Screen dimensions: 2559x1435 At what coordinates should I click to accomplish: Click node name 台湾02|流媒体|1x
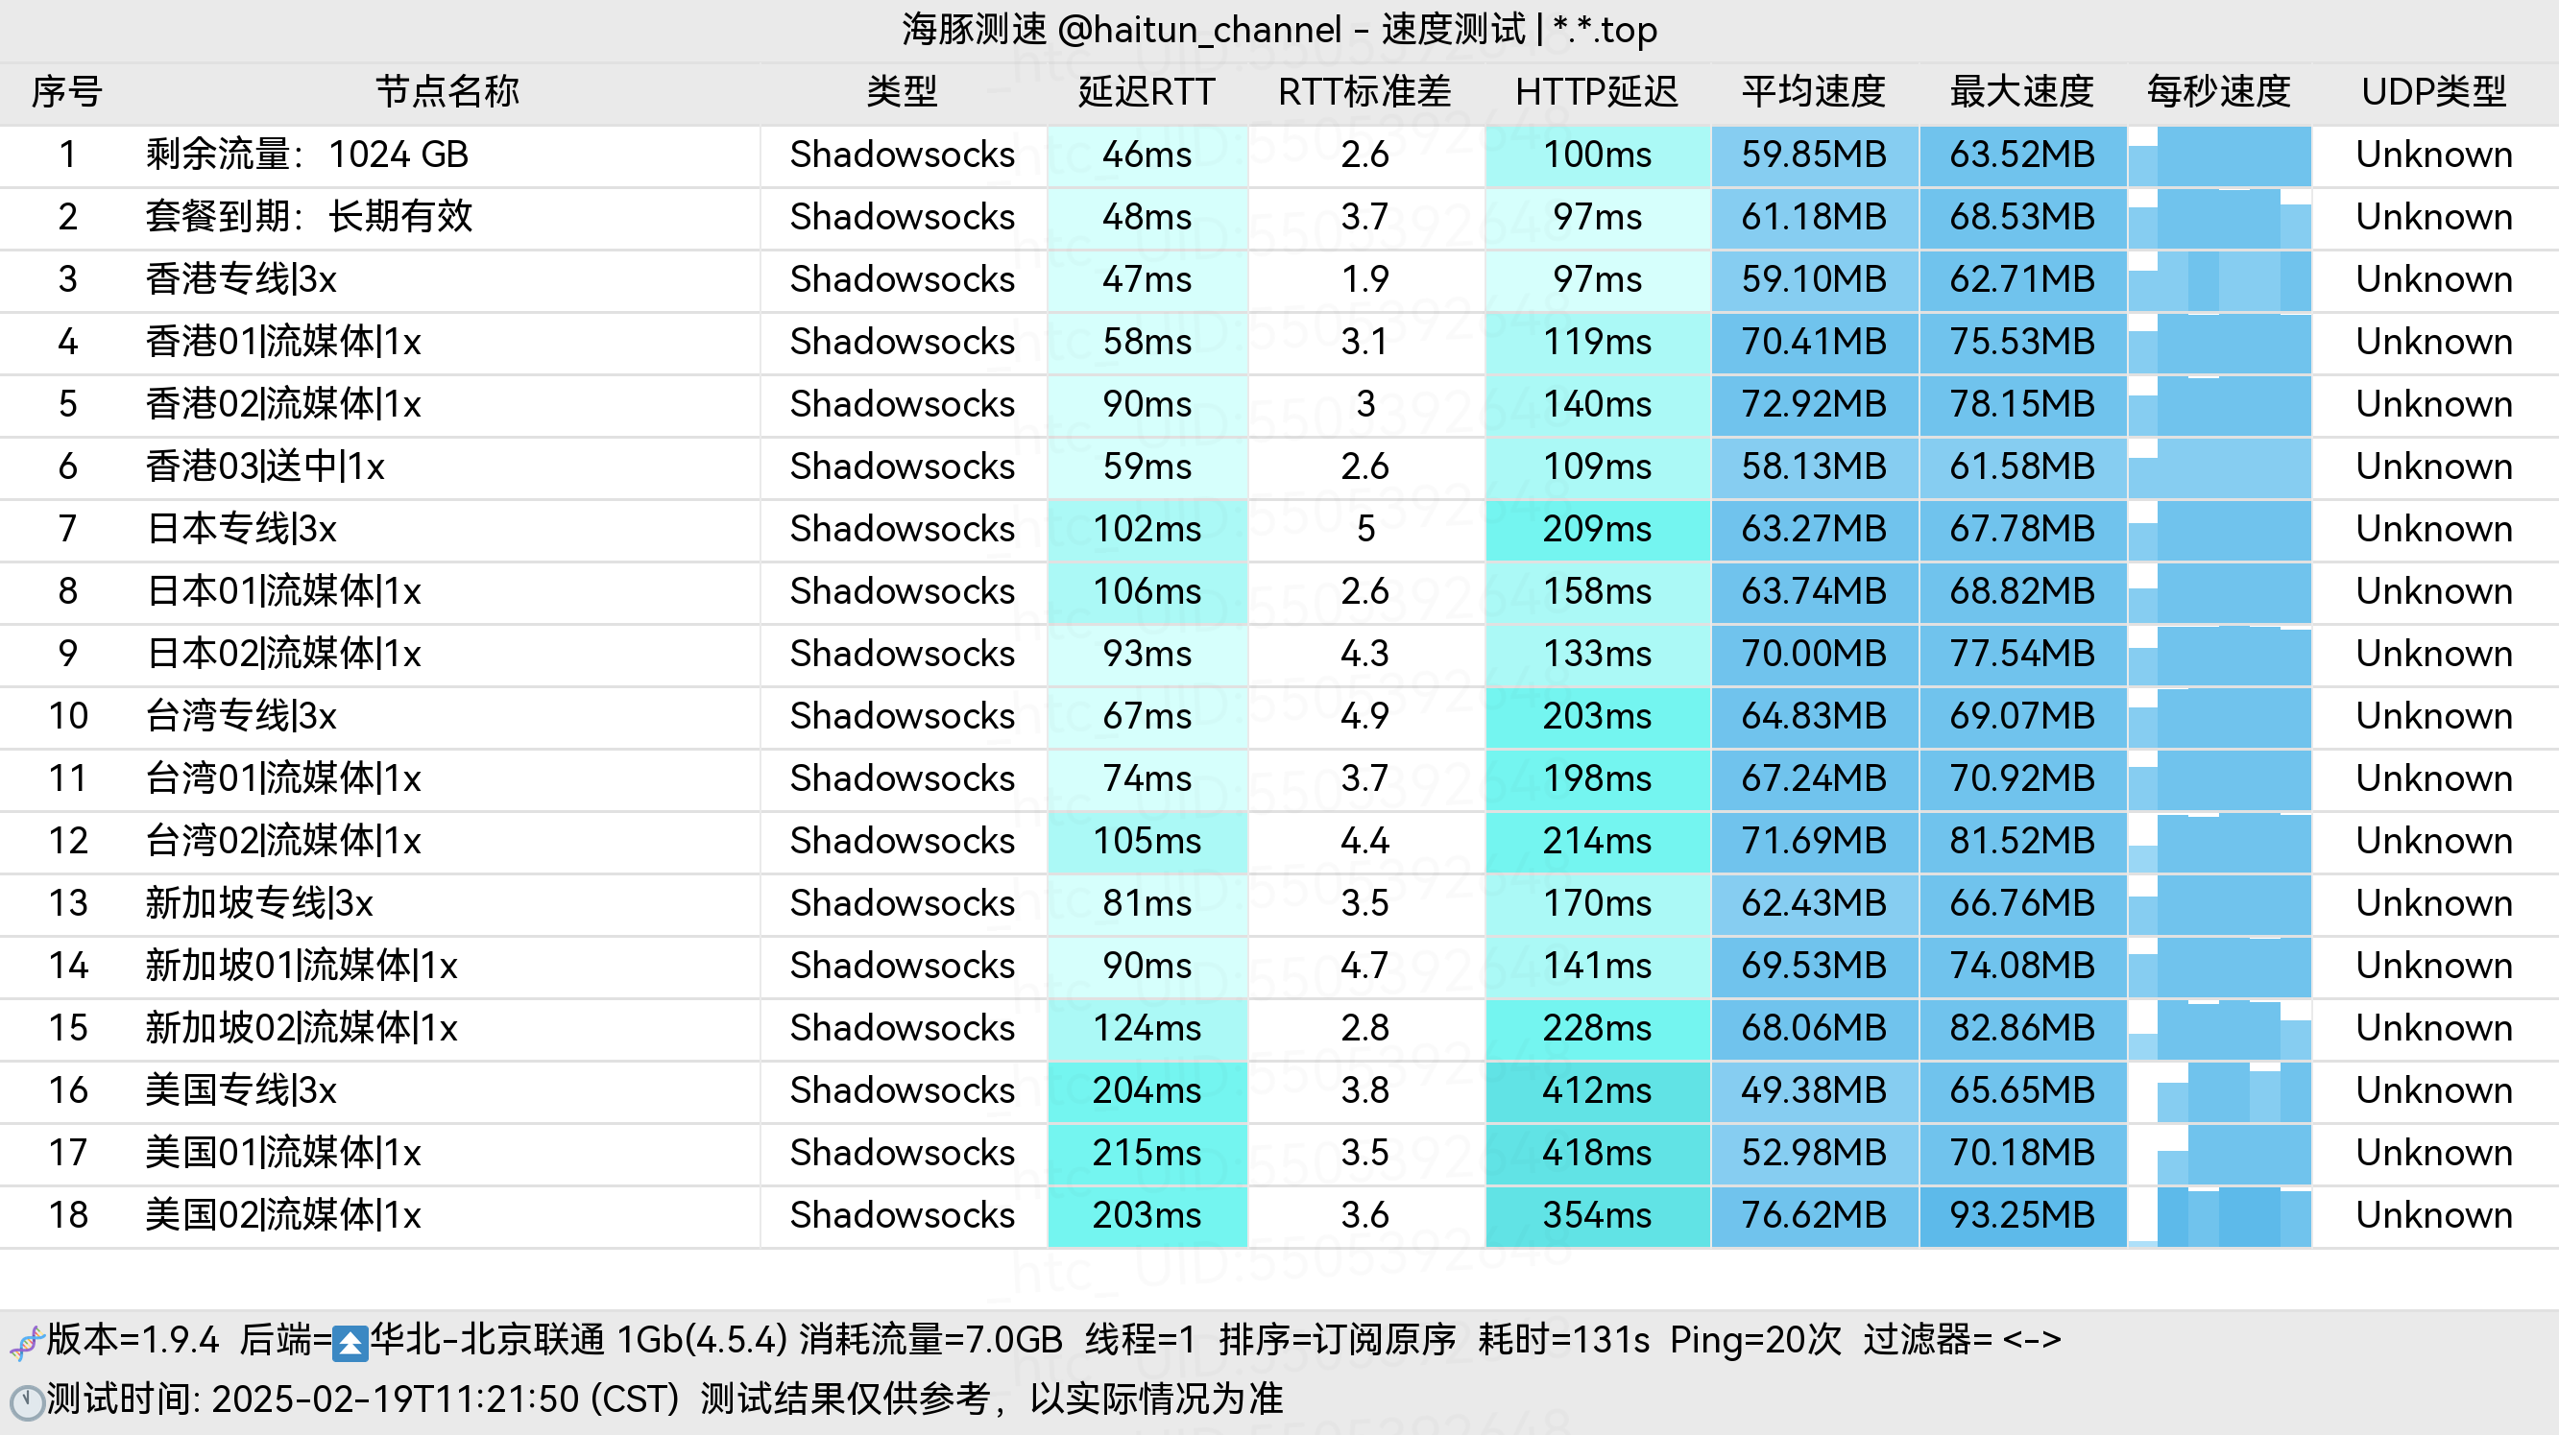point(283,840)
